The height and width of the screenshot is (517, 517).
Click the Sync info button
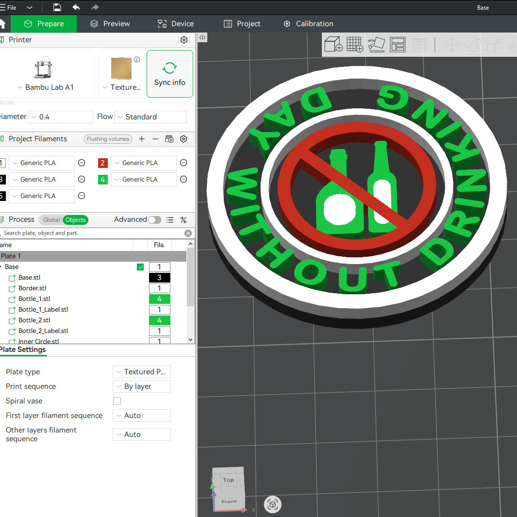169,74
